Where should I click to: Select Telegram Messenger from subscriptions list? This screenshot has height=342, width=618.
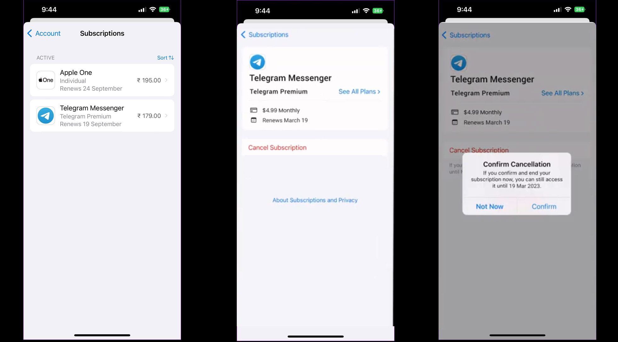pos(102,116)
